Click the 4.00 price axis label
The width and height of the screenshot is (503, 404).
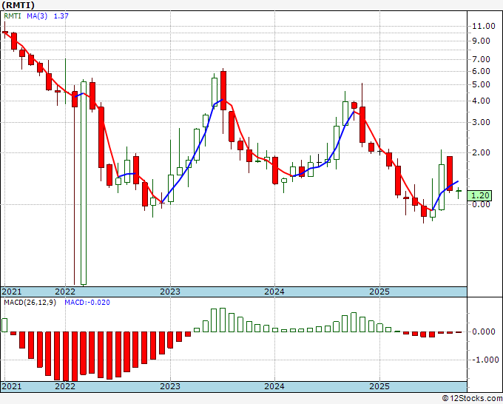tap(482, 101)
